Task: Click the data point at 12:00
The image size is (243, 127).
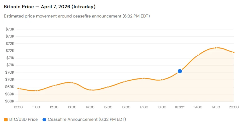Action: click(x=54, y=85)
